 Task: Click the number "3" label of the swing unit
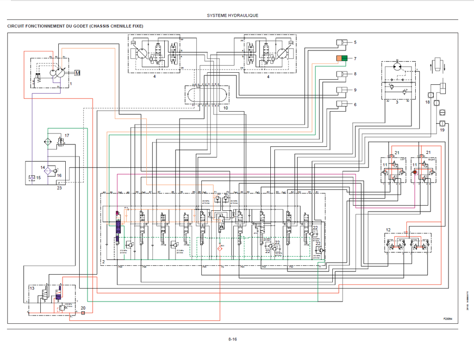point(397,102)
